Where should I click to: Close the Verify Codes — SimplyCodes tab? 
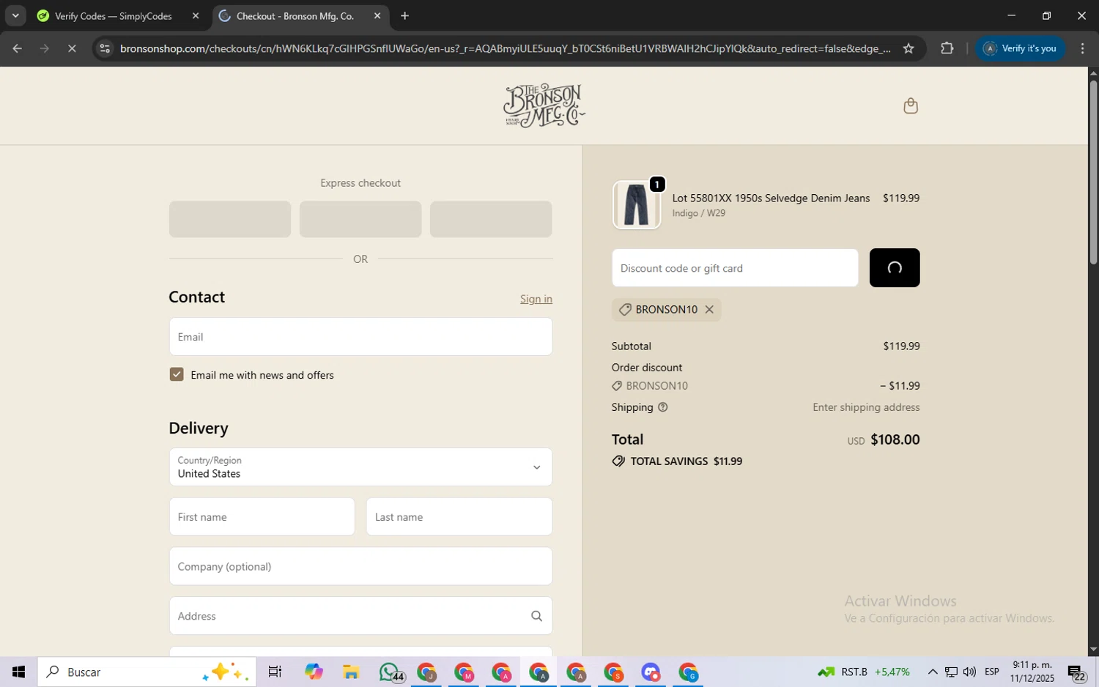click(x=196, y=15)
